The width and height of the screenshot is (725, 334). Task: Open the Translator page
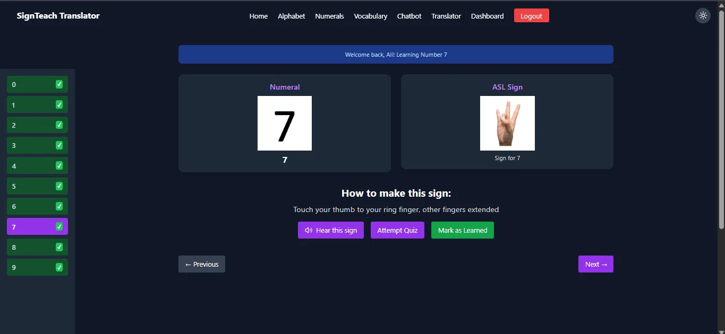coord(446,16)
